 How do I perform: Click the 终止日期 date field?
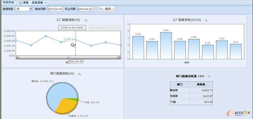85,9
